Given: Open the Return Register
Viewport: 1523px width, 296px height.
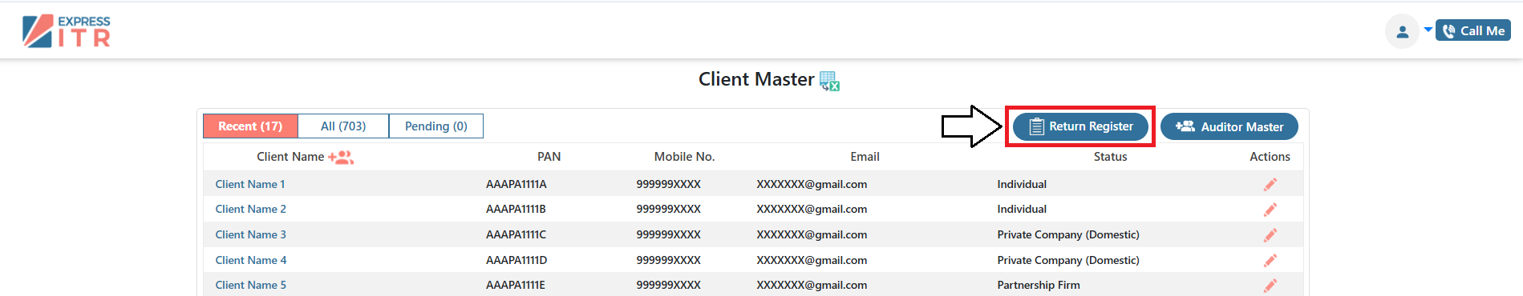Looking at the screenshot, I should click(1080, 126).
